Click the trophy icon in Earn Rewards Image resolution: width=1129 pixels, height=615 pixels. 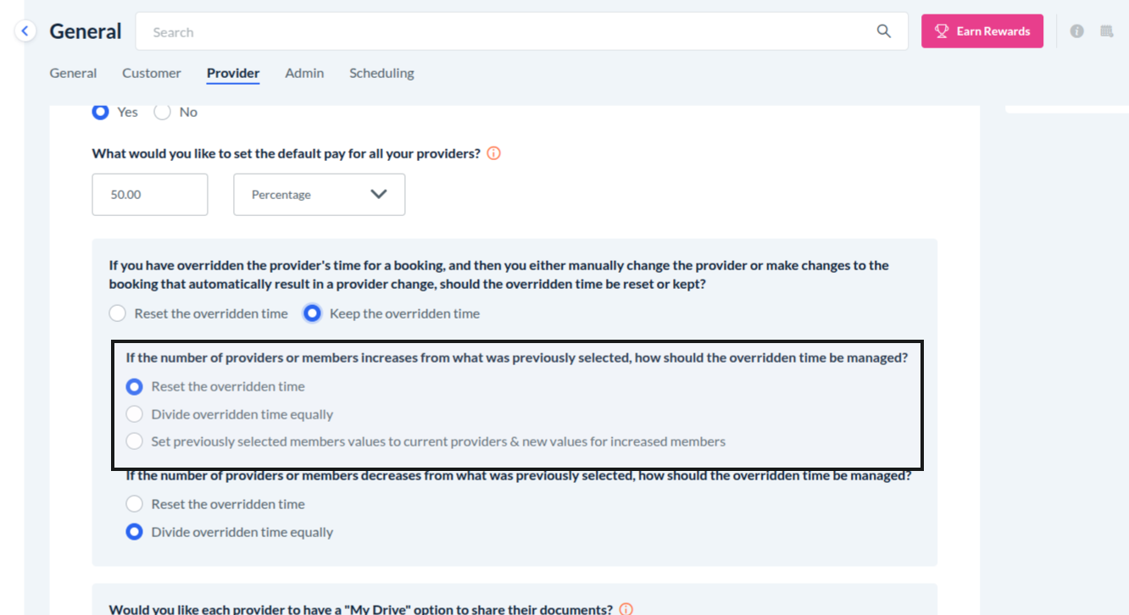pos(942,31)
